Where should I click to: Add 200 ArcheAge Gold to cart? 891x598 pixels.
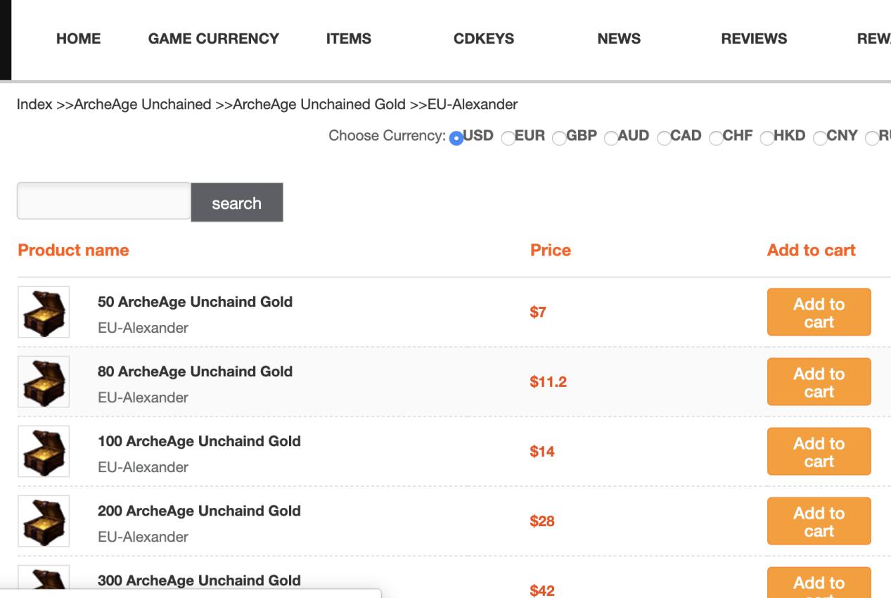tap(819, 521)
